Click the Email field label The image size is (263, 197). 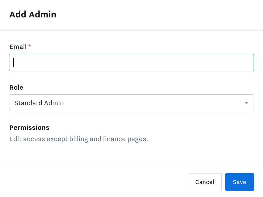pos(18,47)
